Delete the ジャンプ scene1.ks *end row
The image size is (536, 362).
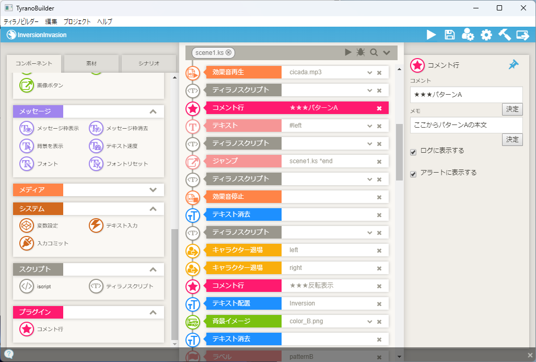pos(379,161)
